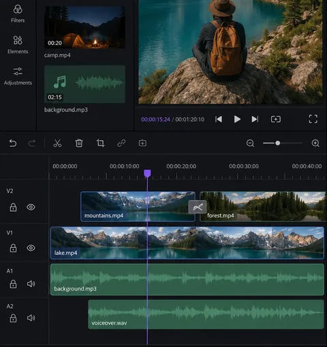Select the background.mp3 media thumbnail

click(x=84, y=84)
